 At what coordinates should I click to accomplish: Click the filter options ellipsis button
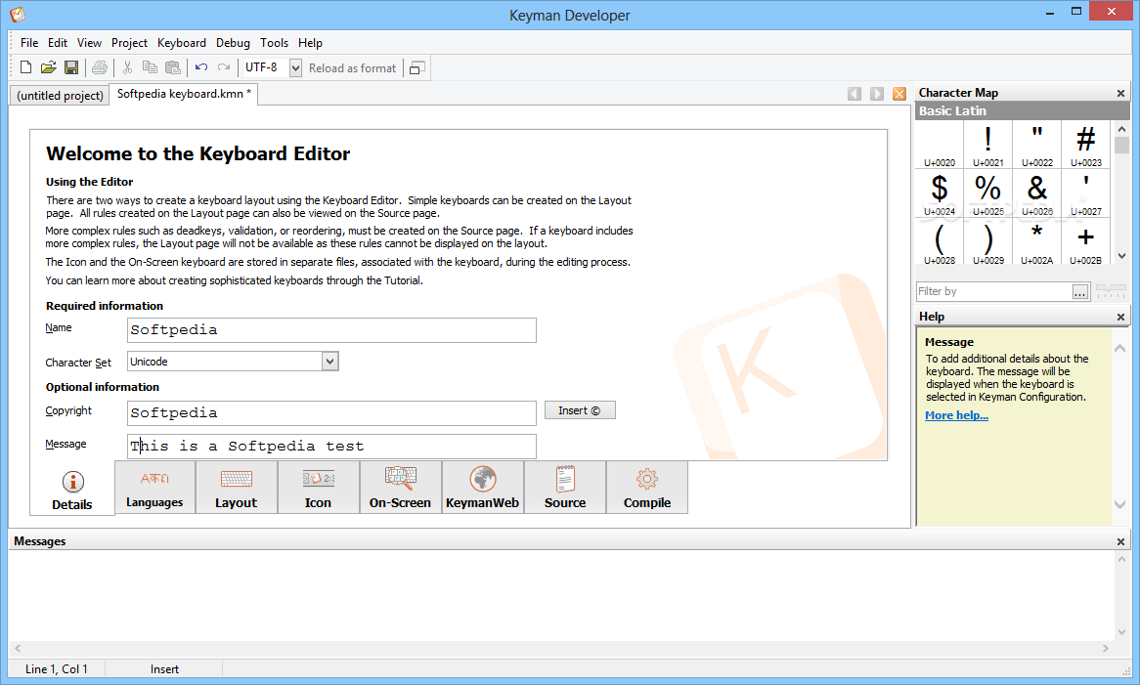point(1080,291)
